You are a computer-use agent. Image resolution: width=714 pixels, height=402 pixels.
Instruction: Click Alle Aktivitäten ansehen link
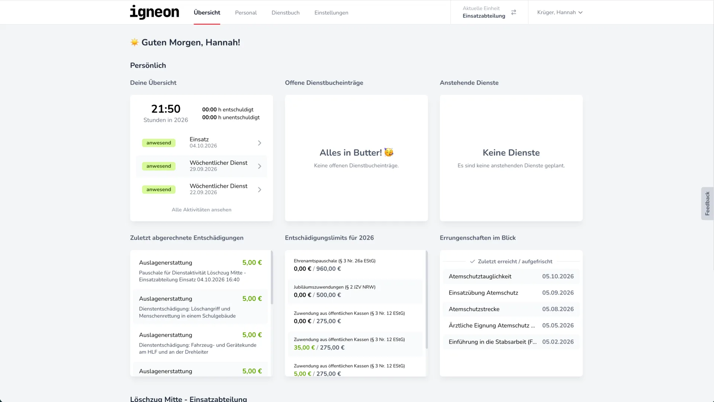point(202,210)
